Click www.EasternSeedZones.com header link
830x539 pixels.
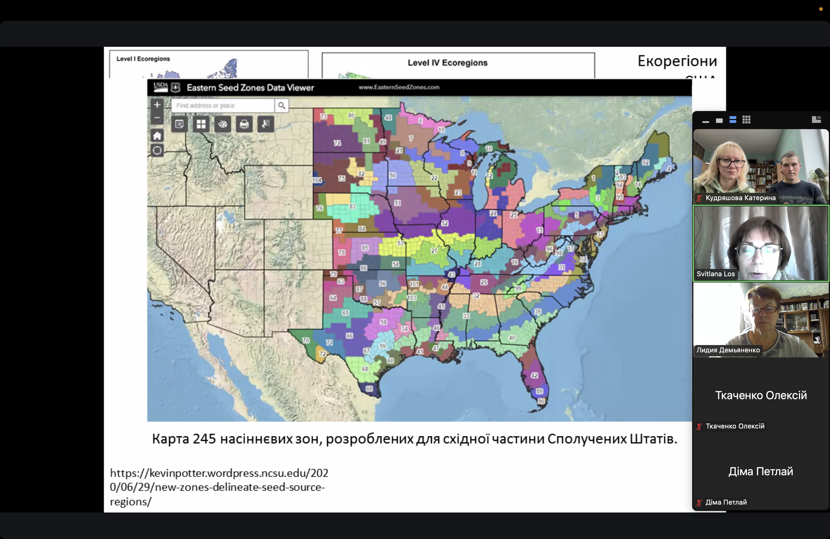(399, 87)
